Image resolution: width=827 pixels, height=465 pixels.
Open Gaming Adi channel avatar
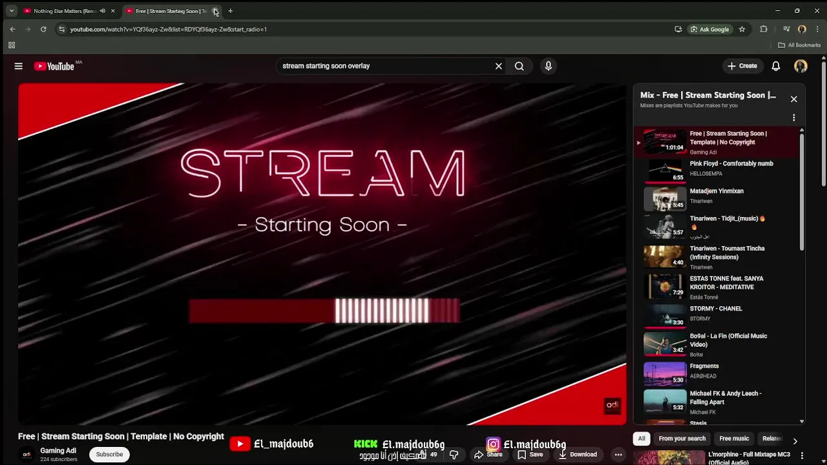tap(26, 454)
